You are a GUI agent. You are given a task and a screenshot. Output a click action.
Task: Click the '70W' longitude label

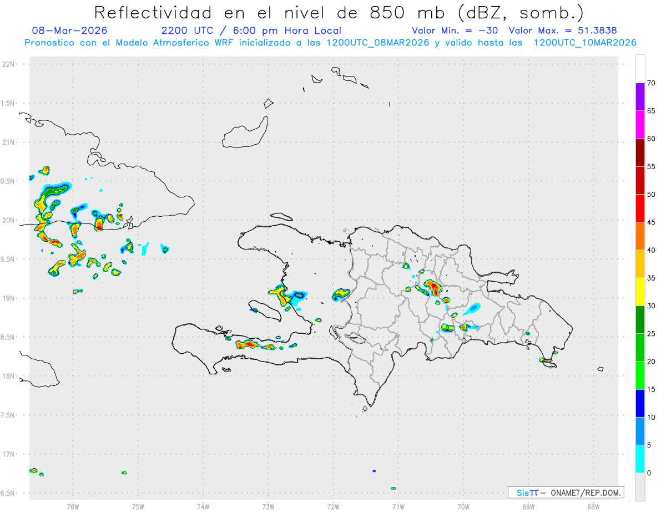coord(463,506)
